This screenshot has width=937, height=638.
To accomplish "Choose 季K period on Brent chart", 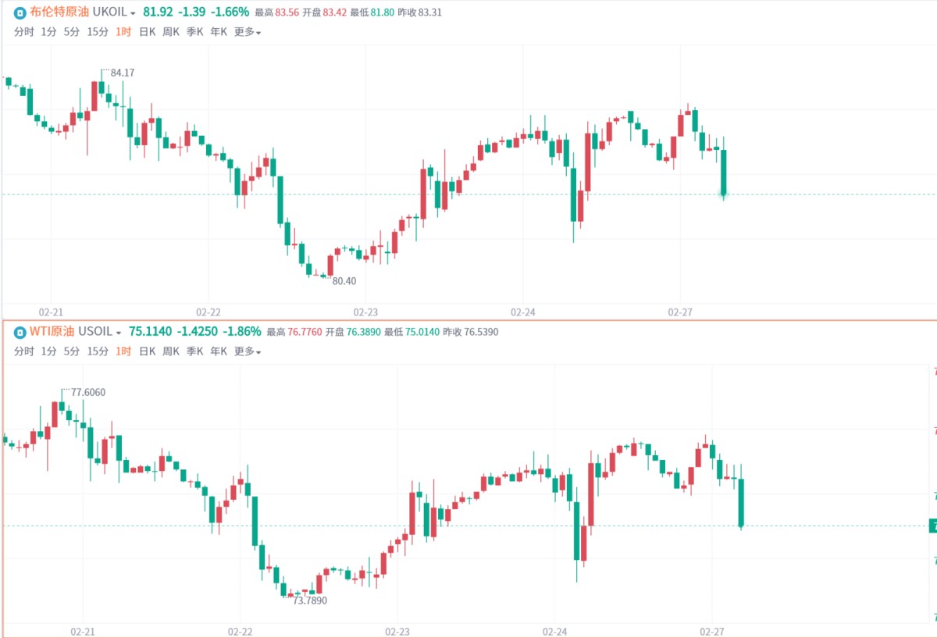I will click(194, 32).
